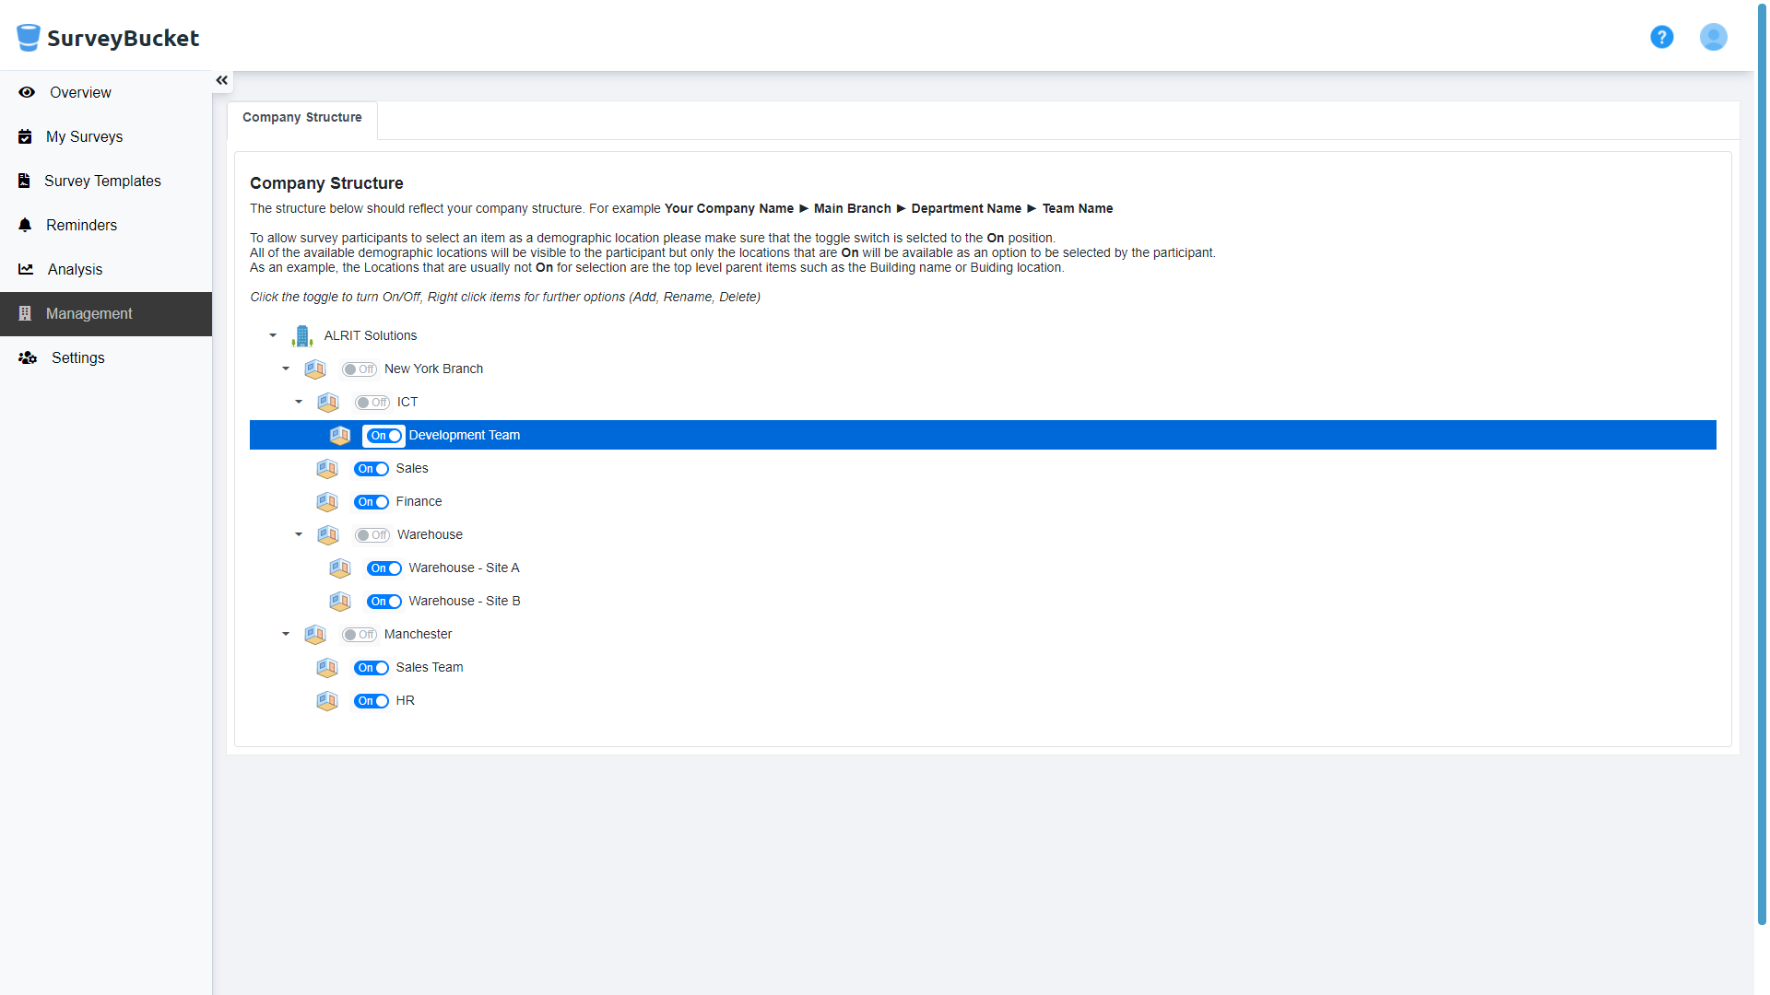Screen dimensions: 1770x995
Task: Turn off the Finance toggle
Action: (x=372, y=502)
